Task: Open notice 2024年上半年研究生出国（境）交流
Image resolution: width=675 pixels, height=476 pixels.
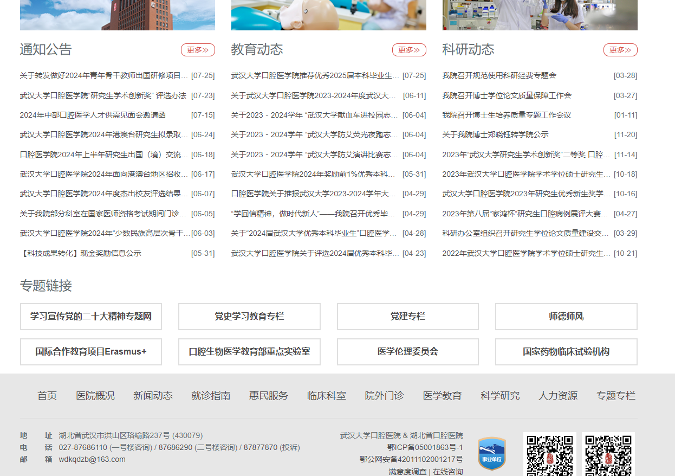Action: tap(104, 155)
